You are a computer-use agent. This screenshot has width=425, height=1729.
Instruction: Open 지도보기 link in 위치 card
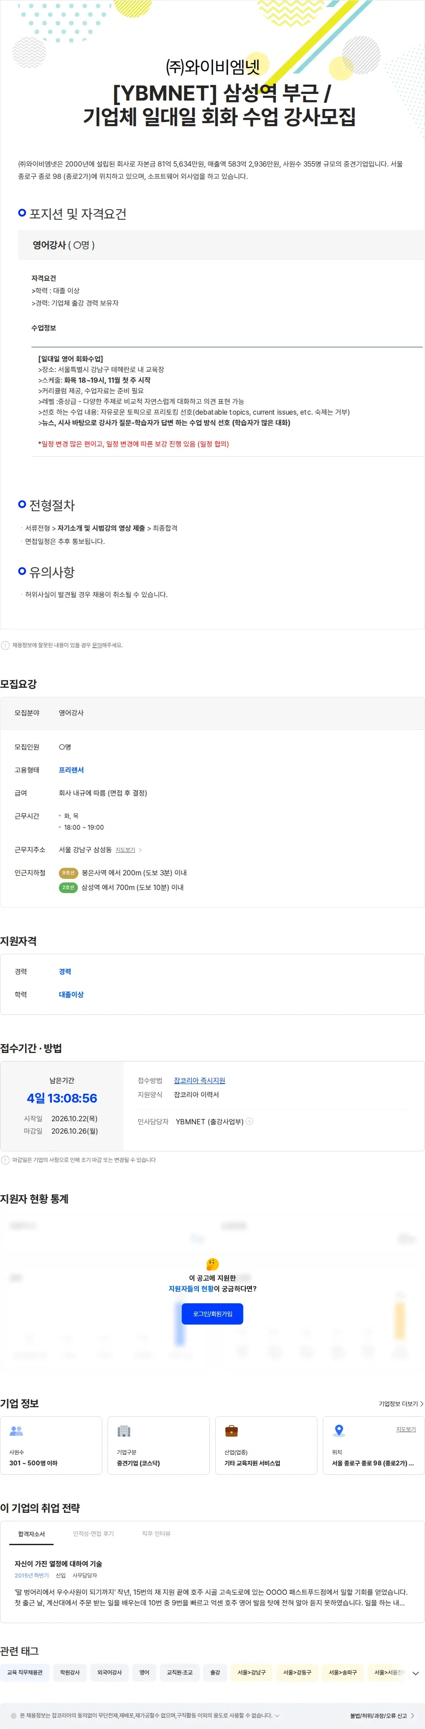coord(406,1429)
